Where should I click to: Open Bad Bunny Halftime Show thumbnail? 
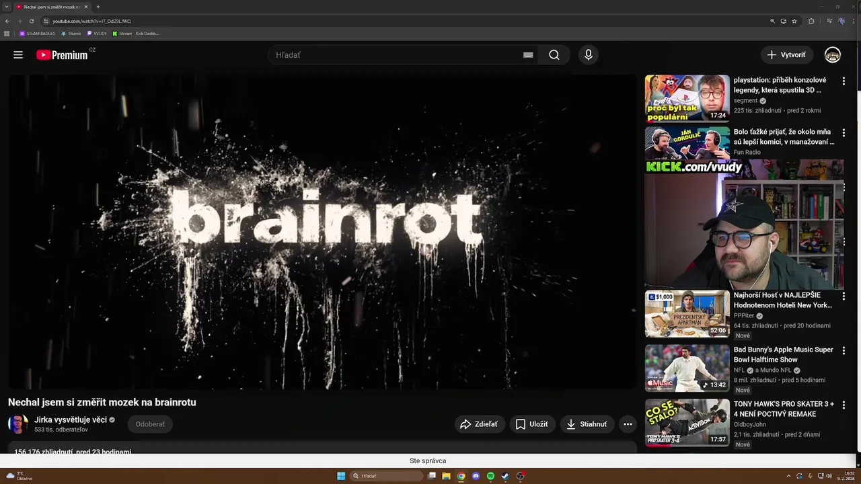[x=687, y=368]
